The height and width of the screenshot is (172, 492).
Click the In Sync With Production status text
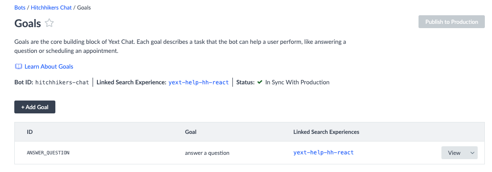(297, 82)
